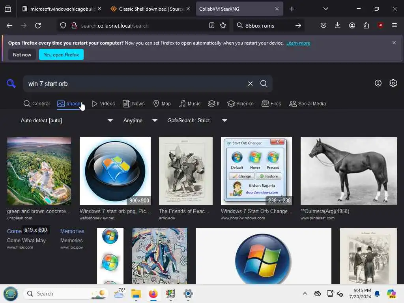The height and width of the screenshot is (303, 404).
Task: Click the SearXNG logo magnifier
Action: [11, 84]
